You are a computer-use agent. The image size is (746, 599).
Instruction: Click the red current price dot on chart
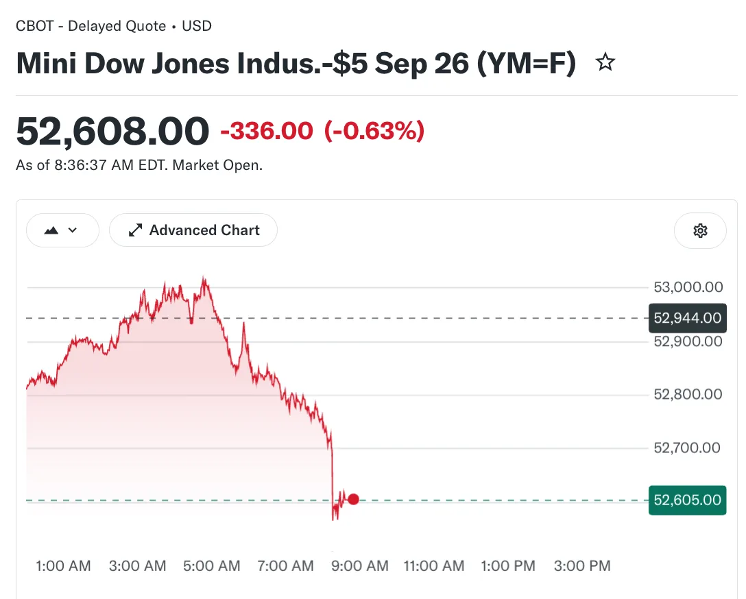point(353,499)
